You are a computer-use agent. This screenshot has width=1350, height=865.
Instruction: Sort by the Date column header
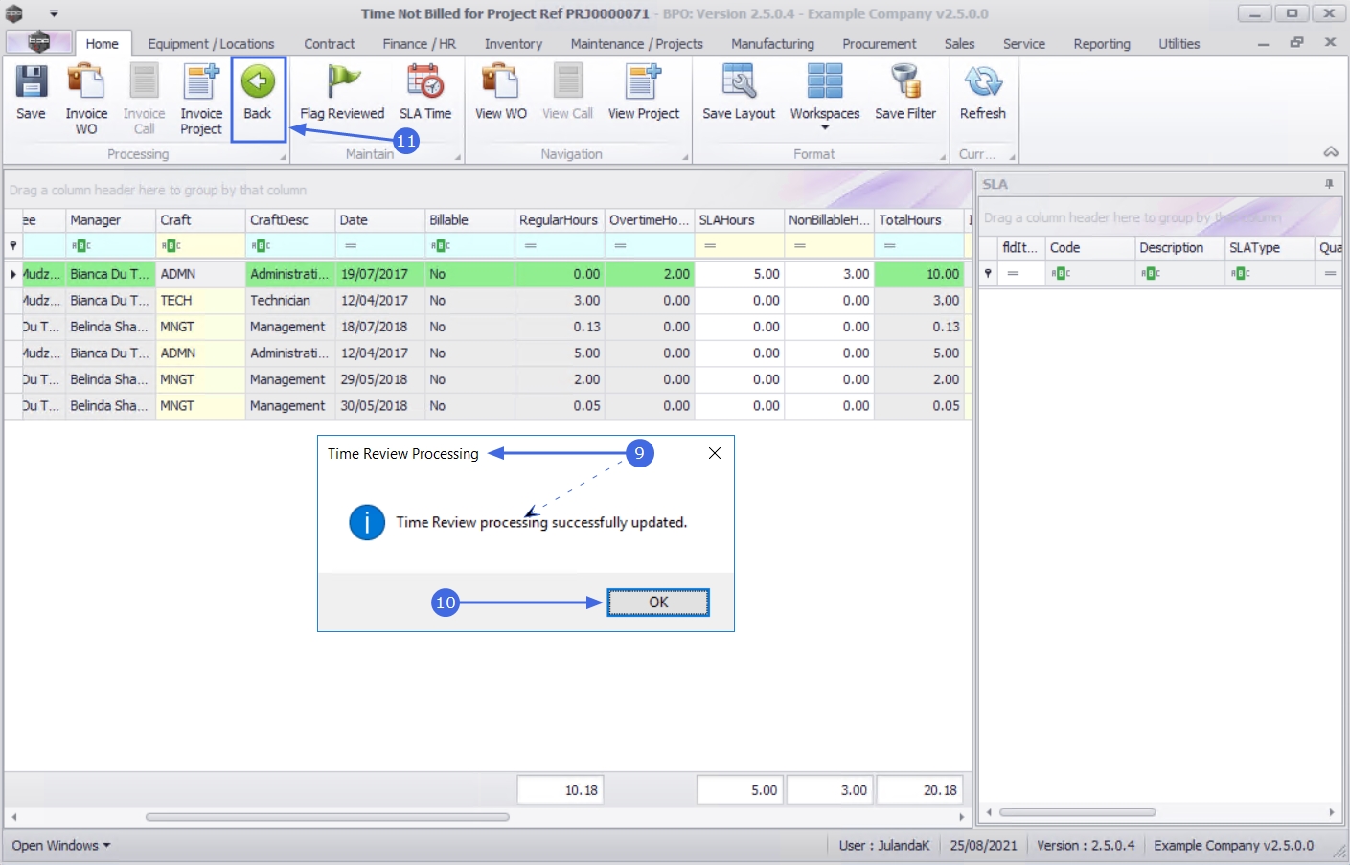point(379,220)
